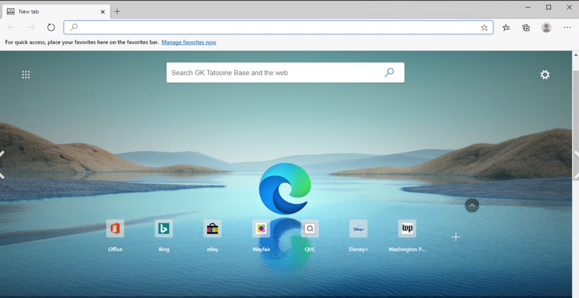
Task: Add this page to favorites star
Action: click(x=484, y=27)
